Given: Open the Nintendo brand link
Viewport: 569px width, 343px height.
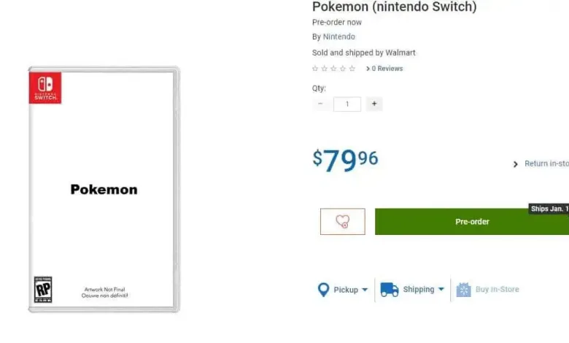Looking at the screenshot, I should point(339,36).
